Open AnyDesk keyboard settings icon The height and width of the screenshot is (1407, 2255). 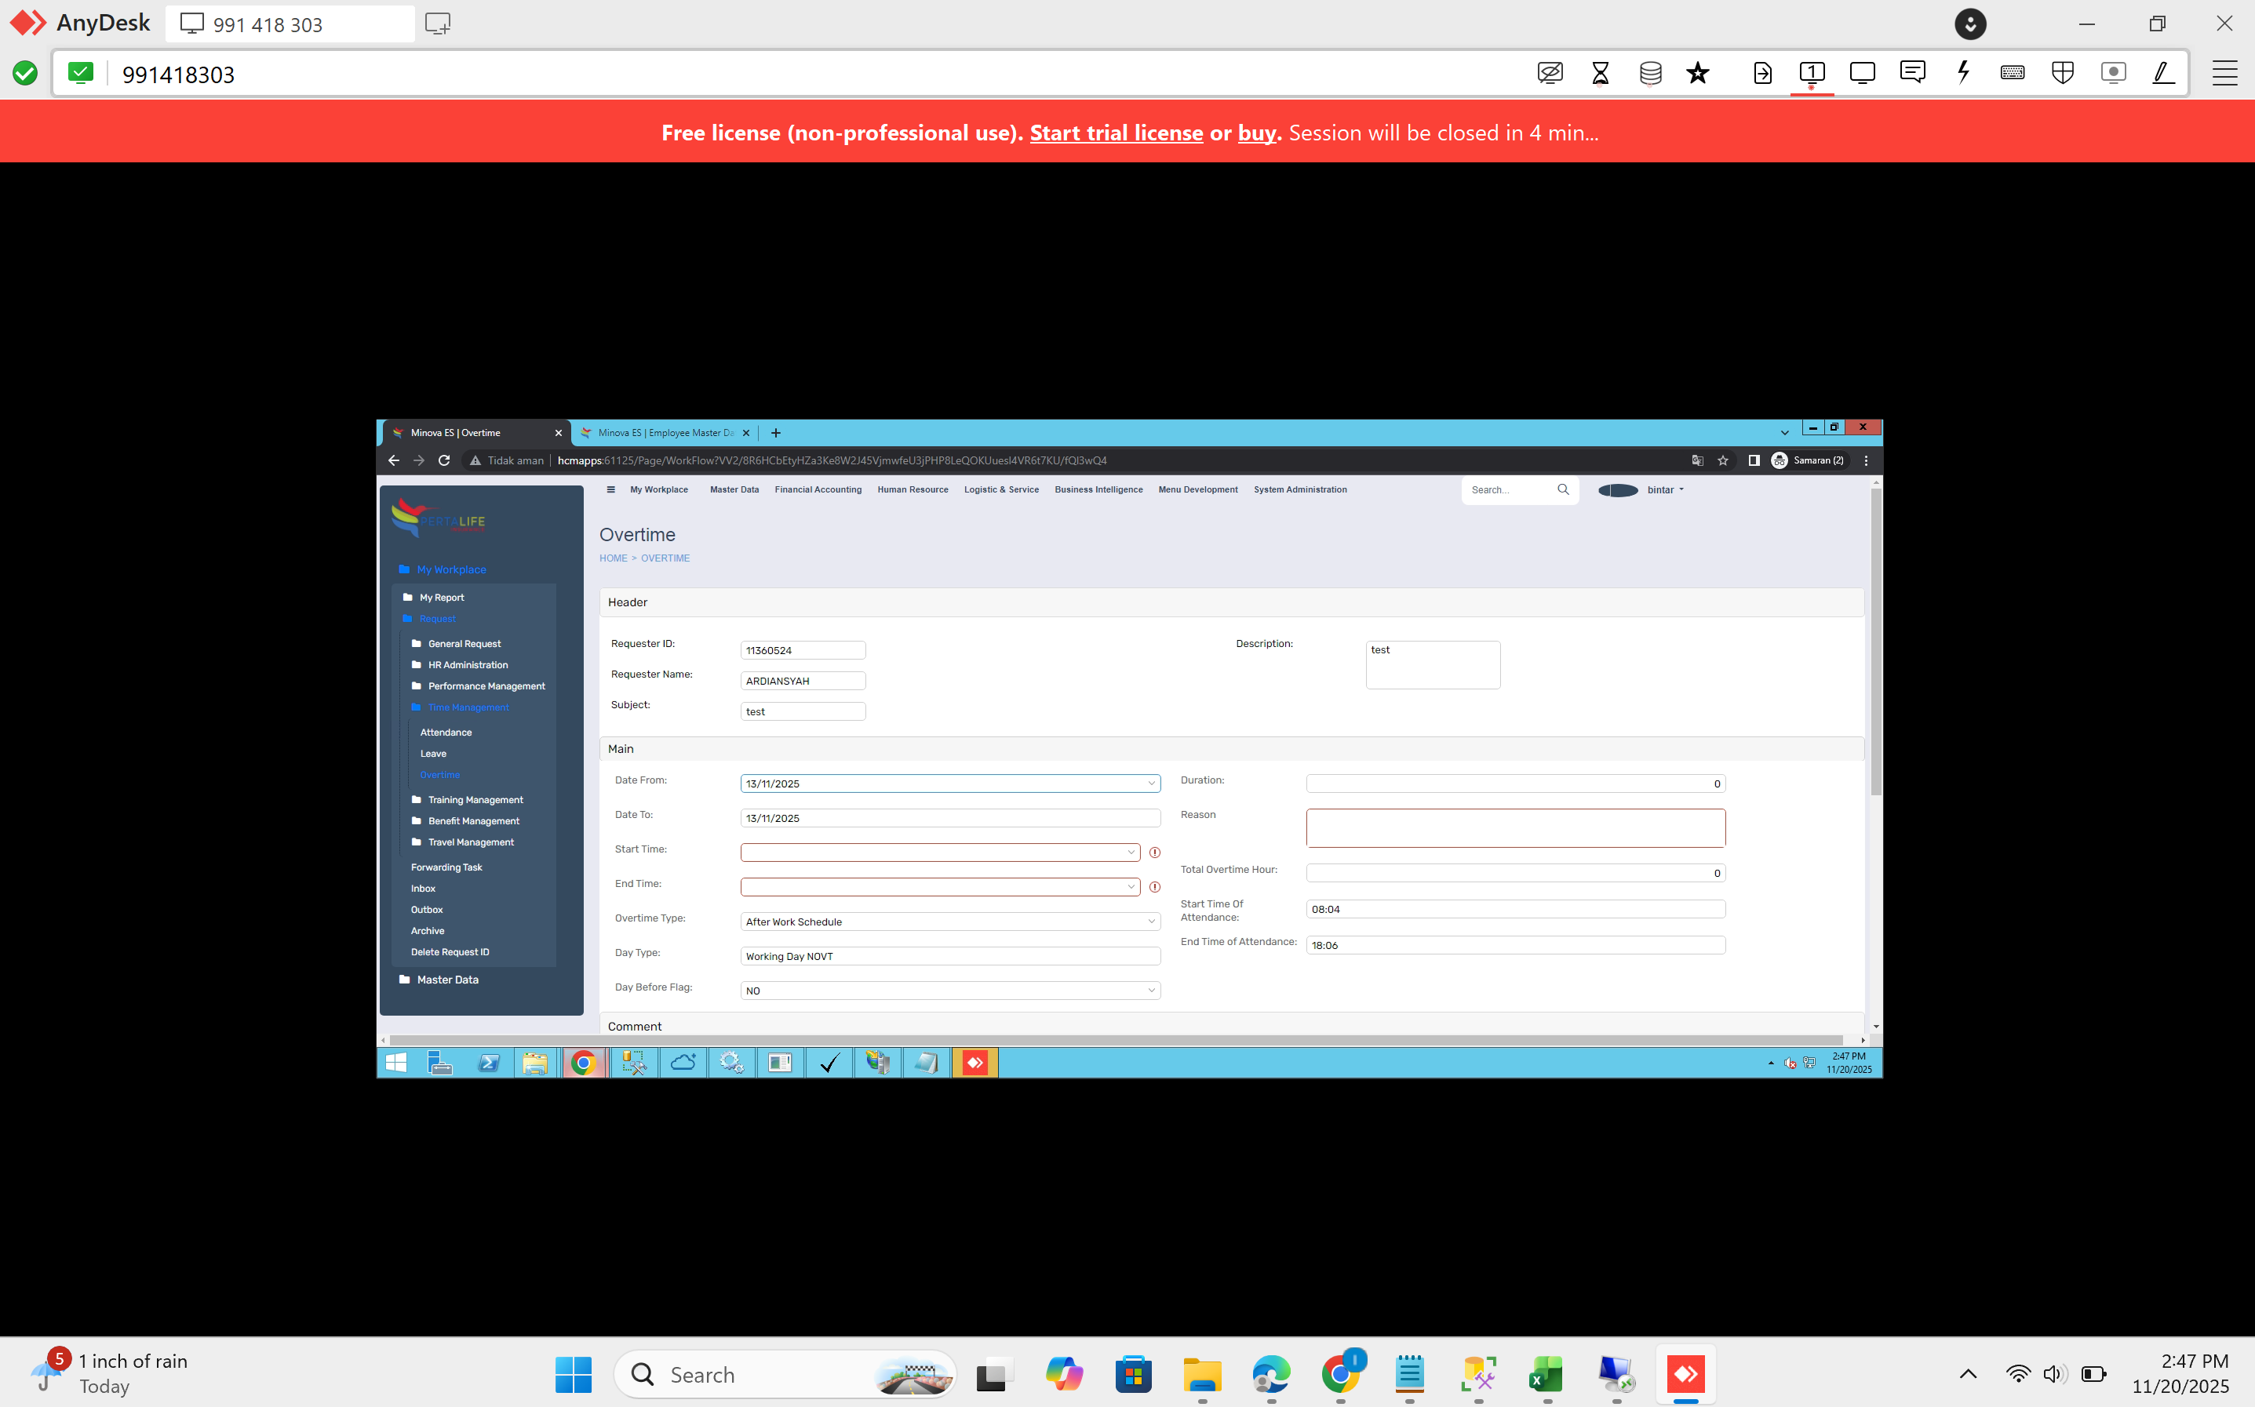2012,73
